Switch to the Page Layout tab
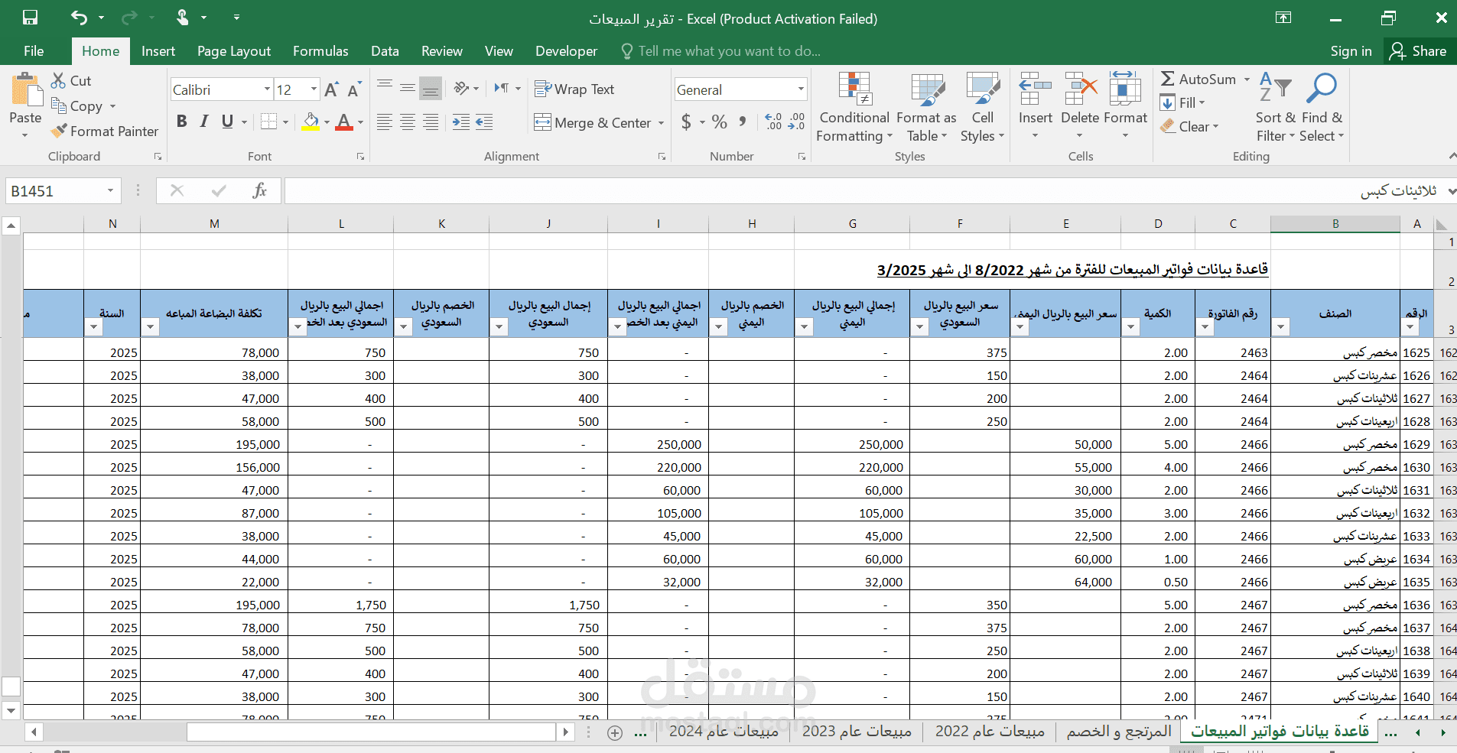1457x753 pixels. [234, 51]
